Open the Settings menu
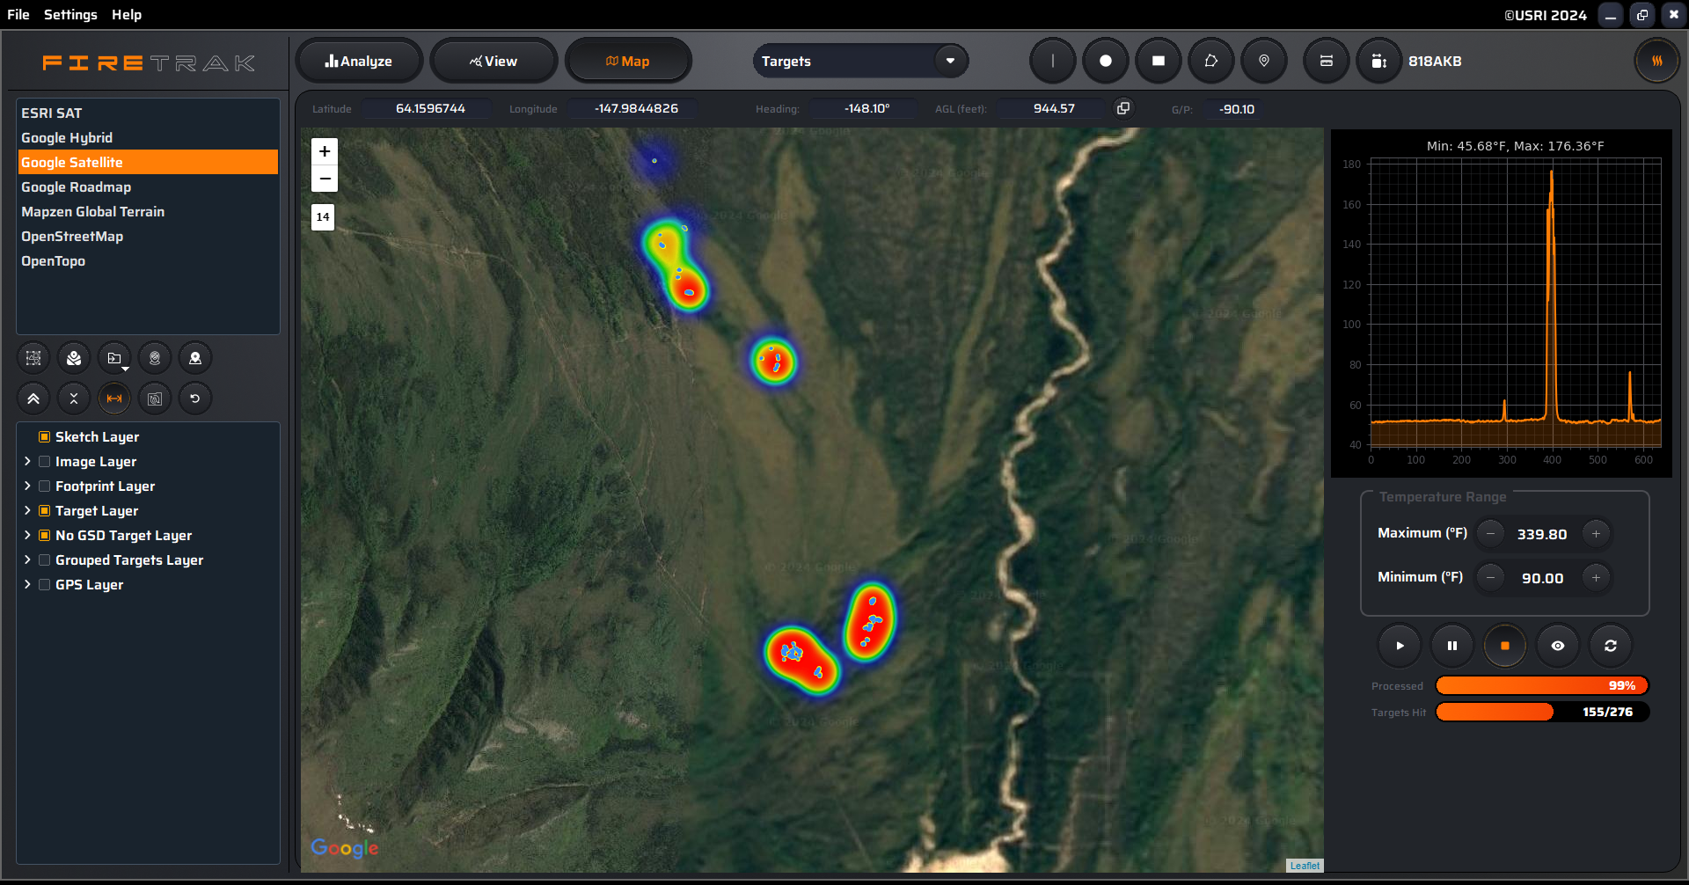Screen dimensions: 1689x885 click(70, 15)
